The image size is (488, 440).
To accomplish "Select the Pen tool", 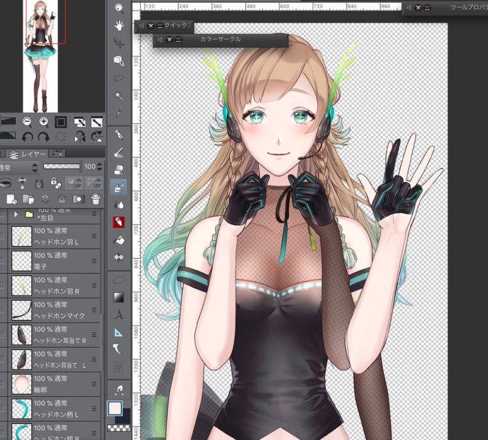I will (118, 135).
